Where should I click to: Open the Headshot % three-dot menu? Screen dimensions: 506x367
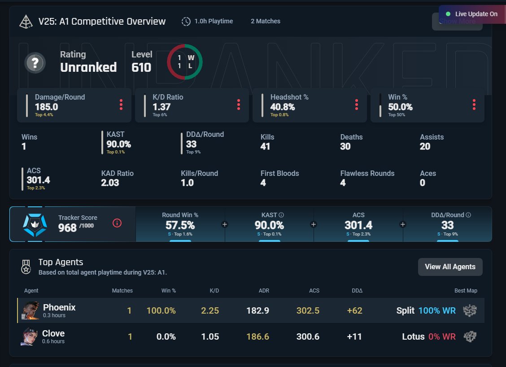coord(356,105)
